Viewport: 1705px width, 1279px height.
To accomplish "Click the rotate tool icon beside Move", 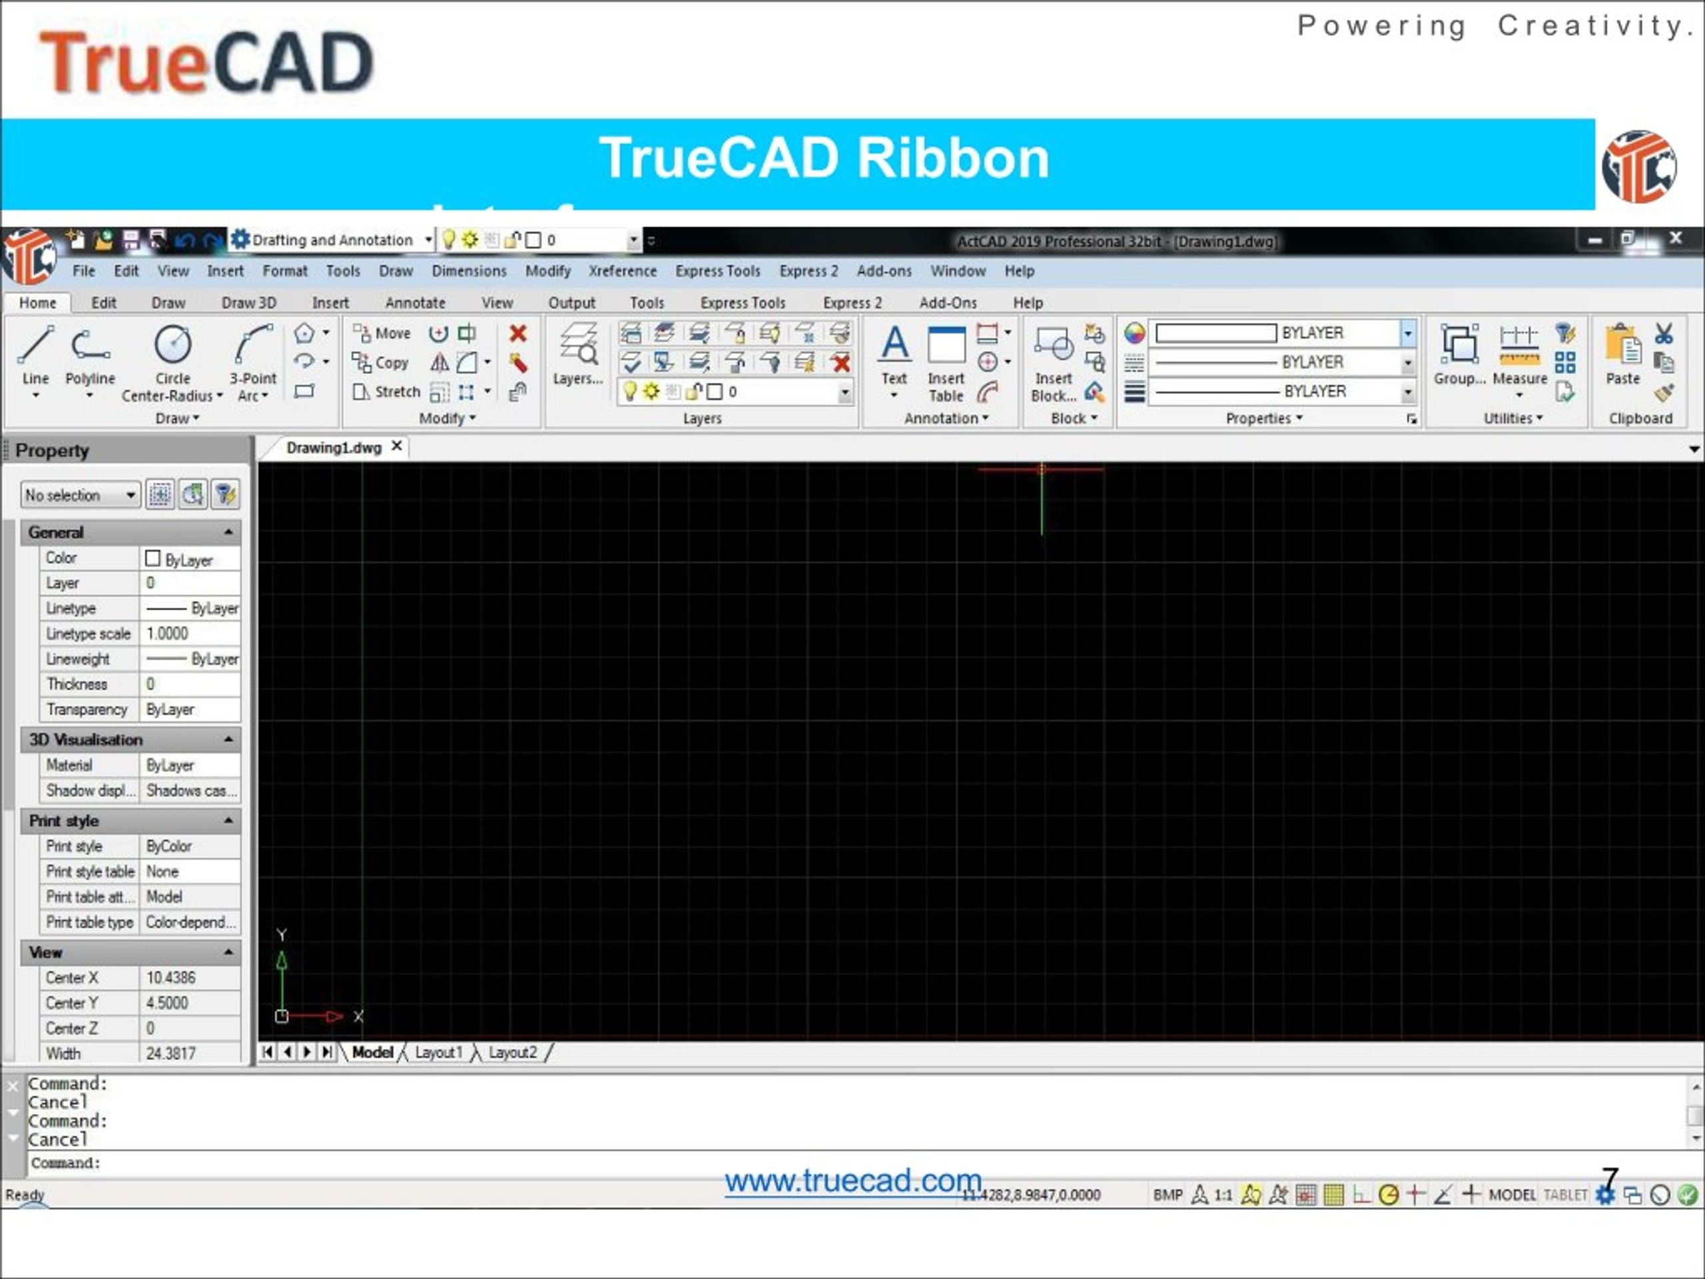I will tap(439, 333).
